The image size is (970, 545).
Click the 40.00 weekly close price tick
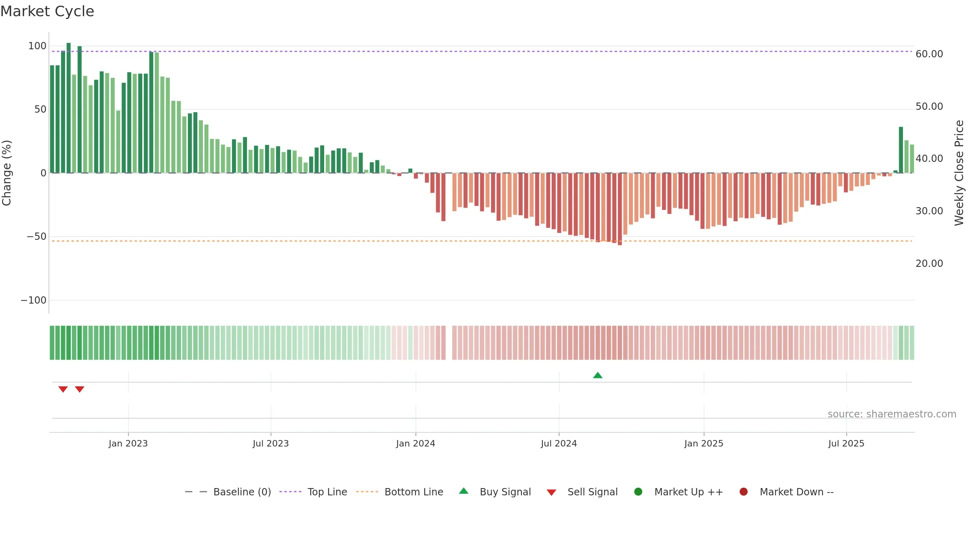pos(929,159)
